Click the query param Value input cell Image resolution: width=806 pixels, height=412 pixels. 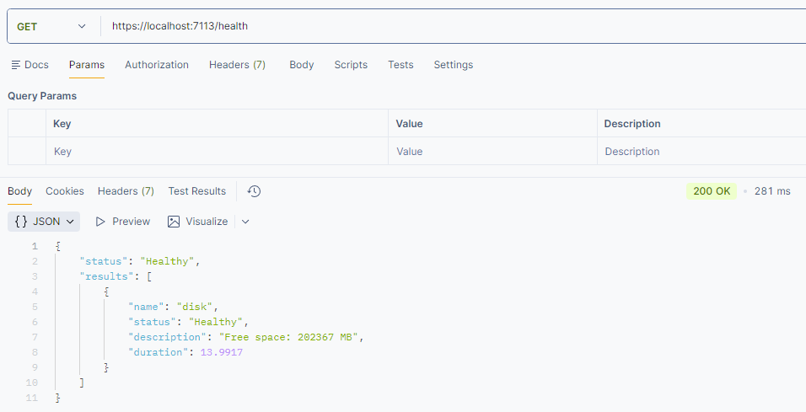[x=492, y=151]
